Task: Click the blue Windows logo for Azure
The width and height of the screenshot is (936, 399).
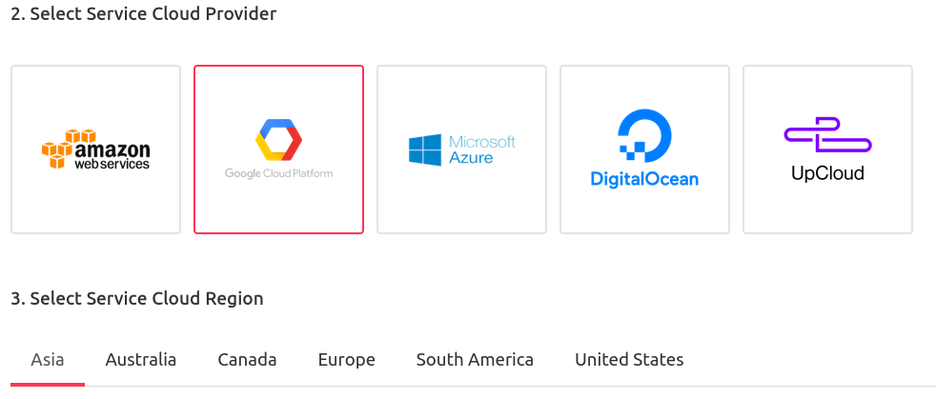Action: (425, 150)
